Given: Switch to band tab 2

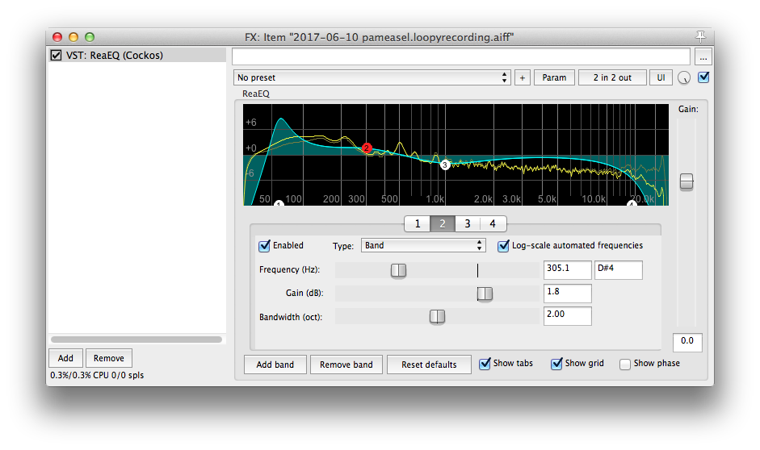Looking at the screenshot, I should 443,223.
